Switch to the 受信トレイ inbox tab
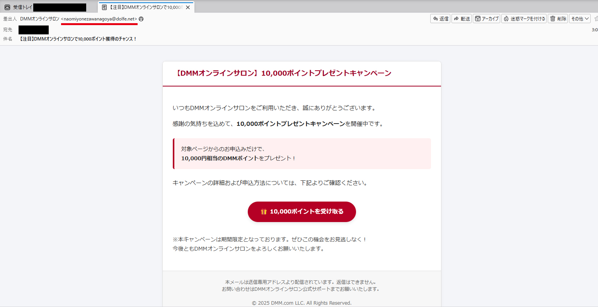Viewport: 598px width, 307px height. click(x=22, y=7)
